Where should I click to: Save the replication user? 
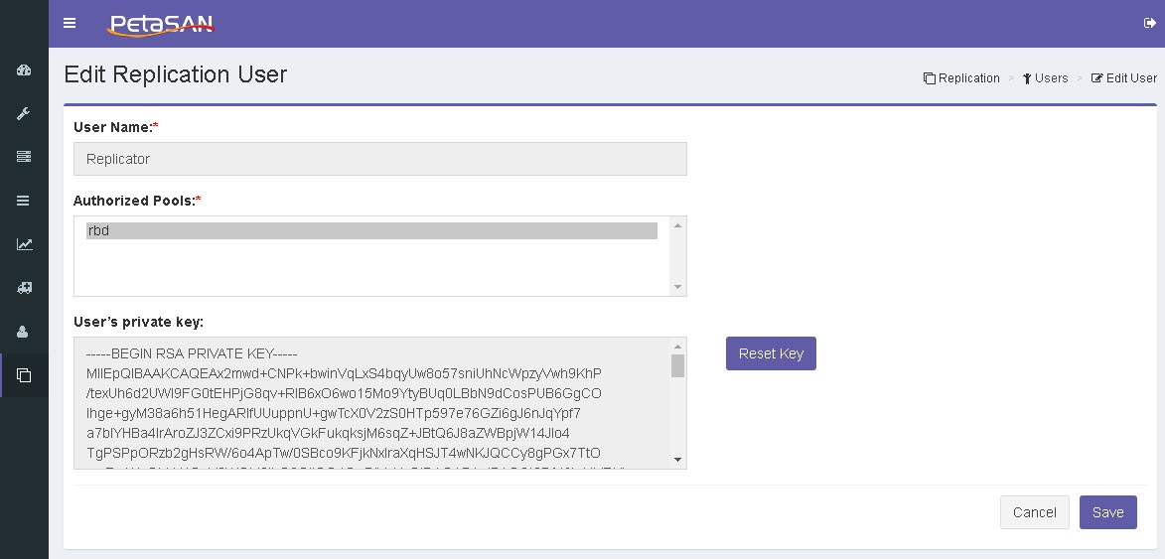(x=1107, y=512)
